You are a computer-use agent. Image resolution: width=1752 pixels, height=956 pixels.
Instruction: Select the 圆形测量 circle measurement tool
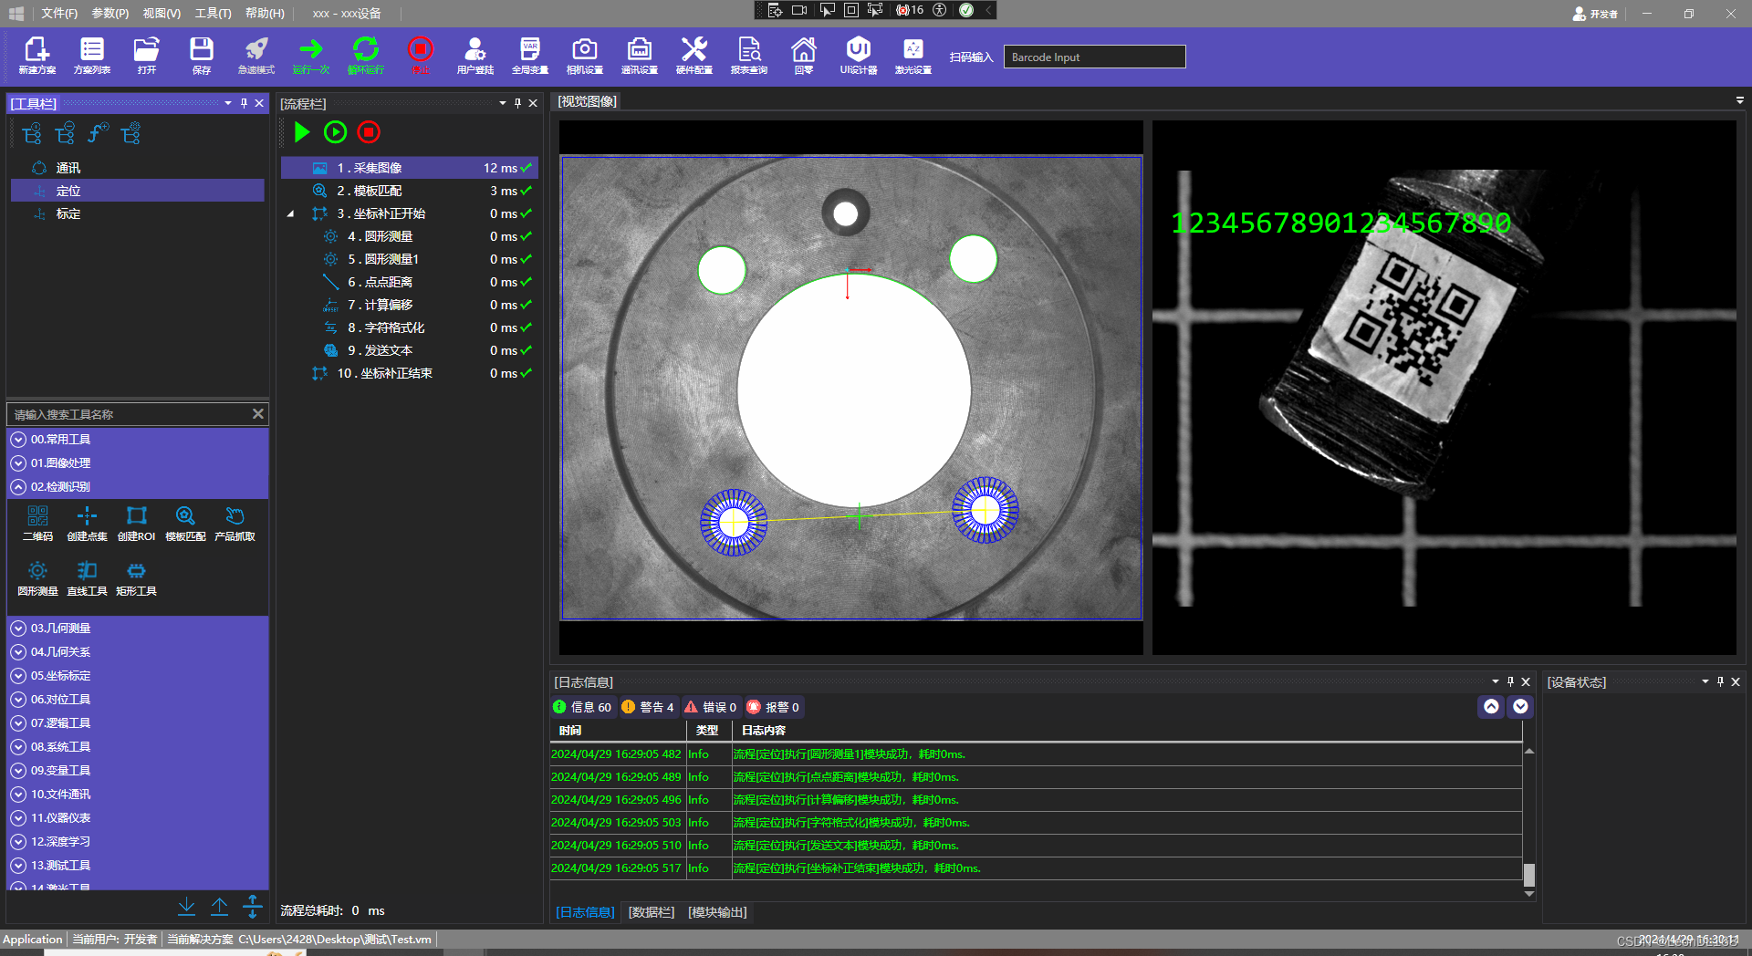(x=36, y=578)
